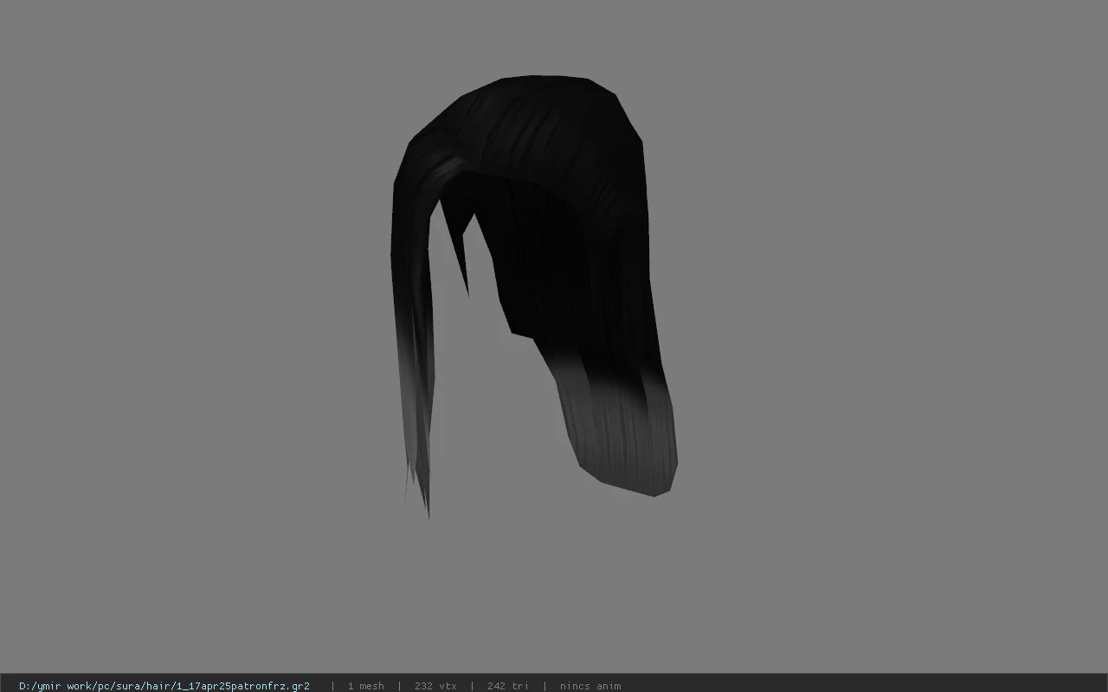Click the '1 mesh' status entry
The height and width of the screenshot is (692, 1108).
pyautogui.click(x=365, y=686)
